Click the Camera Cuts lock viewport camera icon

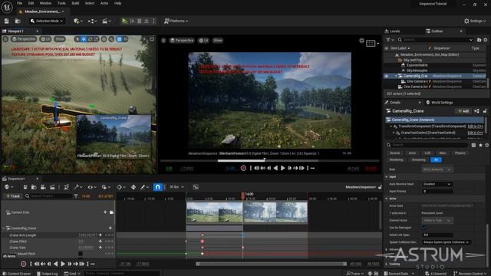[111, 212]
